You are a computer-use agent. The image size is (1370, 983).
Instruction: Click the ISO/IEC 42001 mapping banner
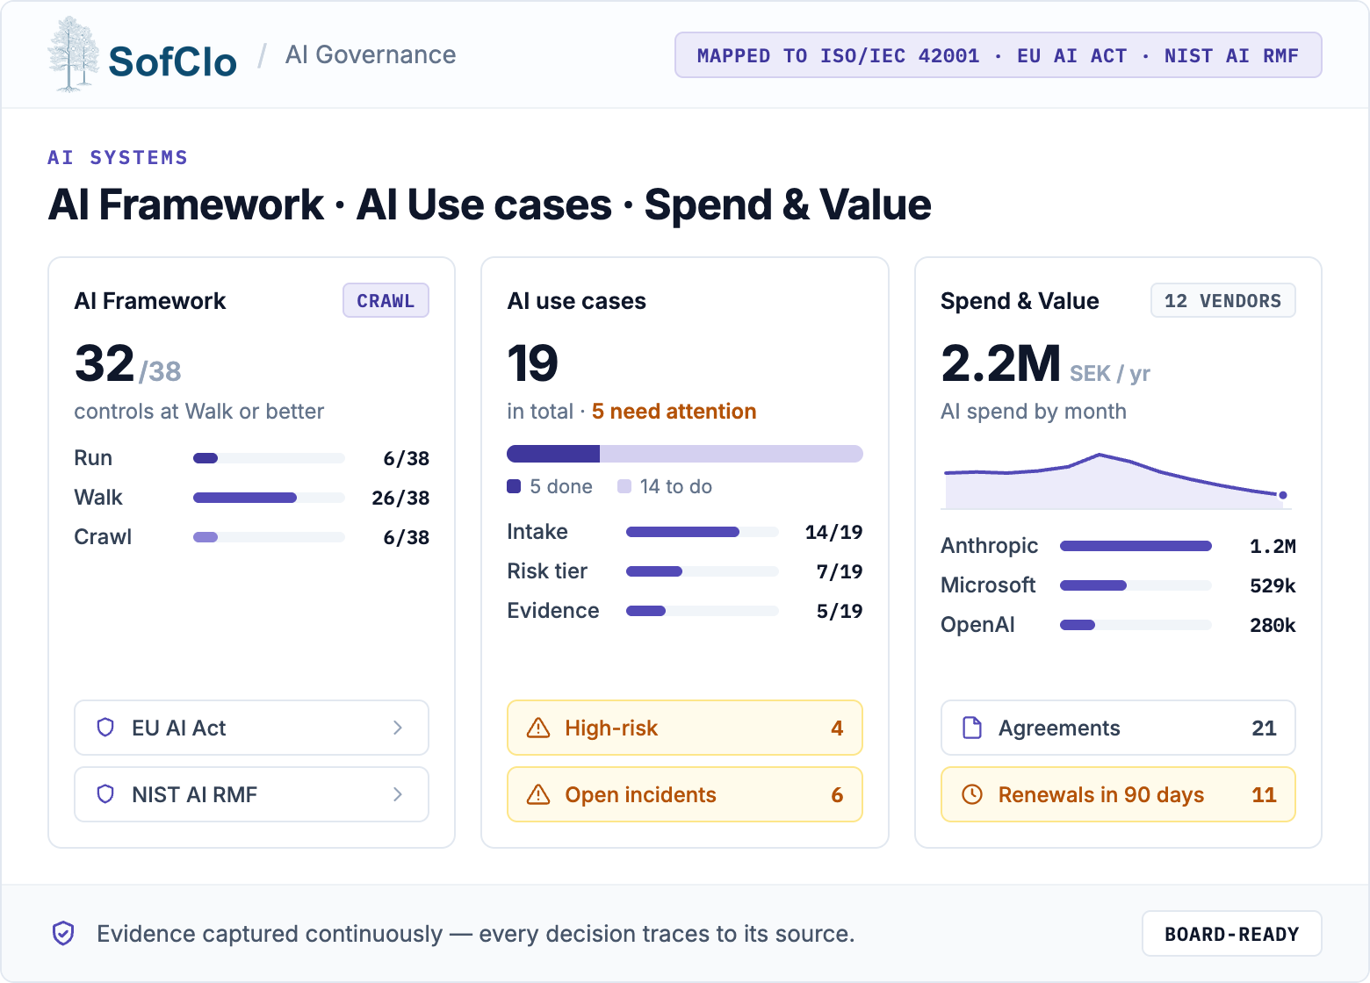coord(998,55)
